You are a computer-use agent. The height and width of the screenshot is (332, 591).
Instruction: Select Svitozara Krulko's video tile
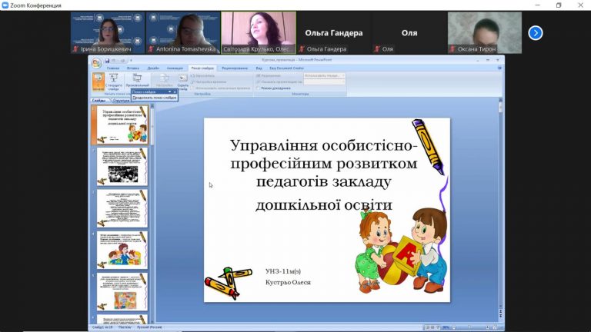259,33
